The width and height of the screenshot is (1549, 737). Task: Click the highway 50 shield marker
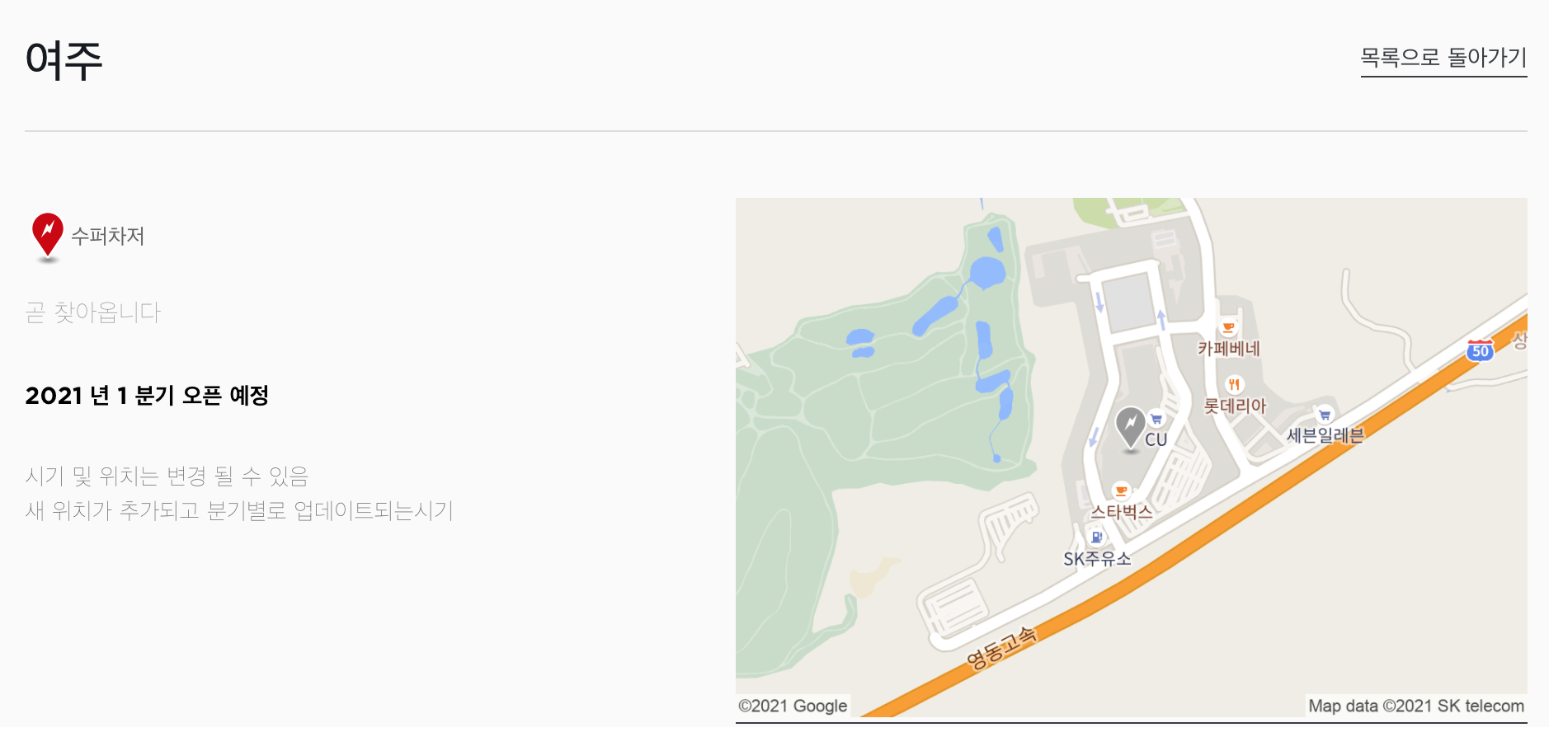click(x=1481, y=350)
